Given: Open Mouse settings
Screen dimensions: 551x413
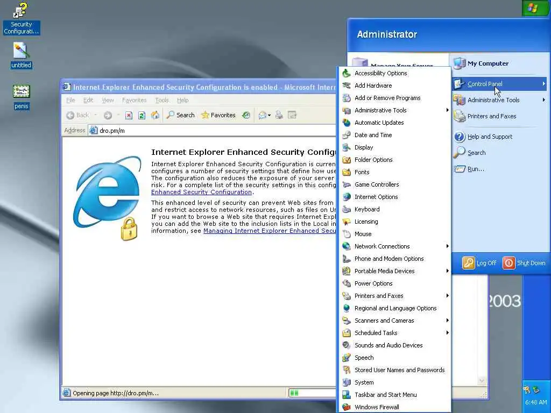Looking at the screenshot, I should coord(394,234).
